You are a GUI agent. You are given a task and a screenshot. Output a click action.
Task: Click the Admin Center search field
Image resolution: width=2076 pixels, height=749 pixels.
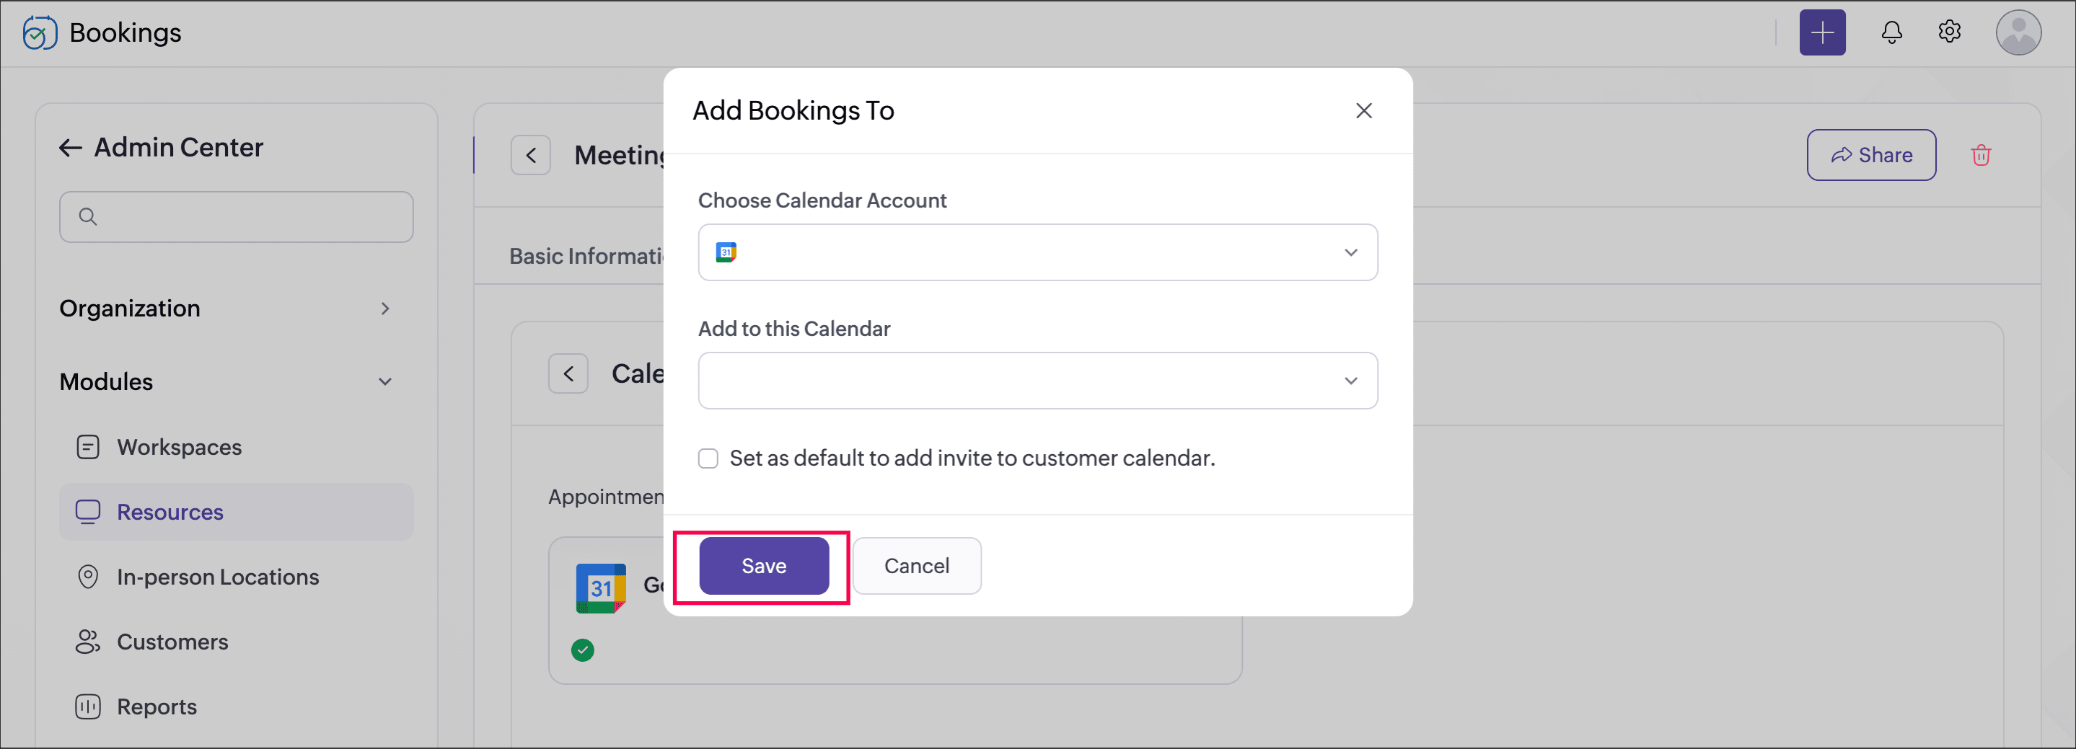click(x=235, y=217)
